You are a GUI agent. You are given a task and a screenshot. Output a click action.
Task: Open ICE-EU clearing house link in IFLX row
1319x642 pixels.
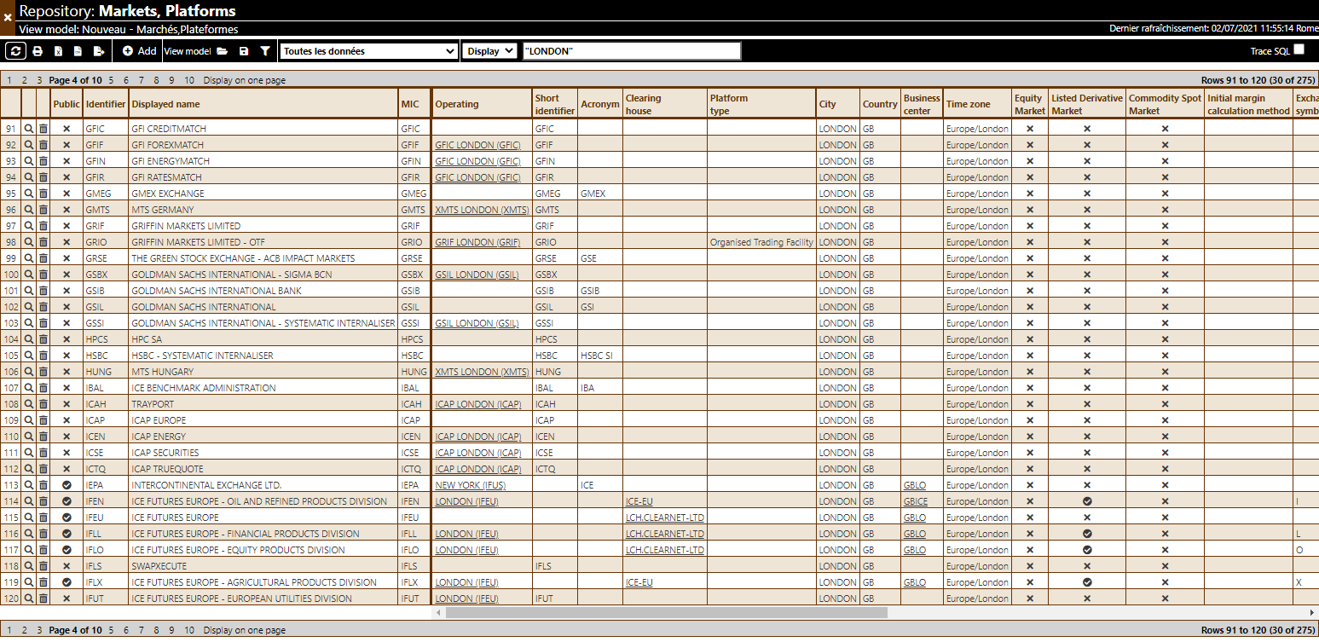point(639,582)
